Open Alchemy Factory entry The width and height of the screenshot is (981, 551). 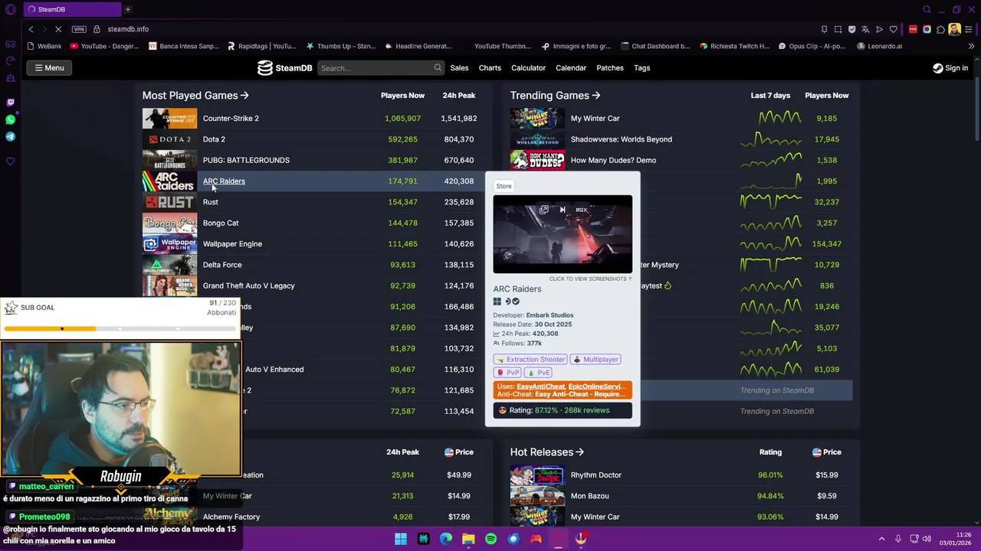[x=231, y=517]
